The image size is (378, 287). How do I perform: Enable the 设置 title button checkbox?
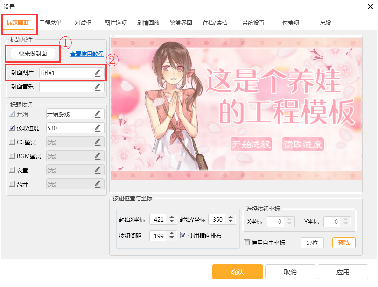tap(12, 170)
